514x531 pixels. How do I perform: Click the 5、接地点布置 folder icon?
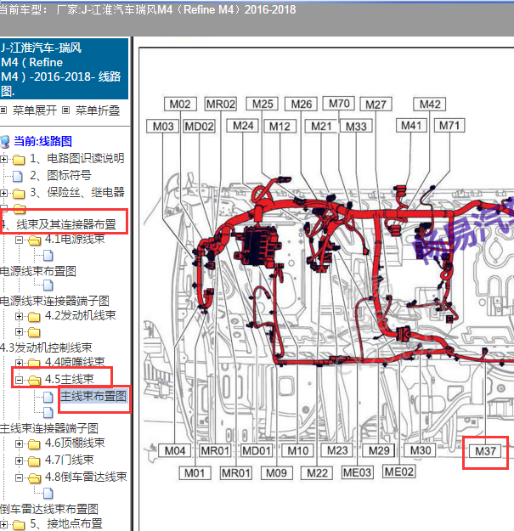pos(19,525)
